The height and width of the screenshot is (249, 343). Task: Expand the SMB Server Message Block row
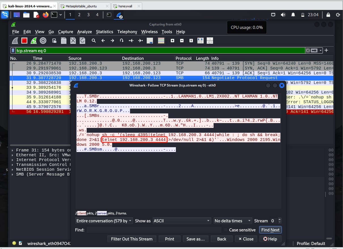click(x=12, y=174)
